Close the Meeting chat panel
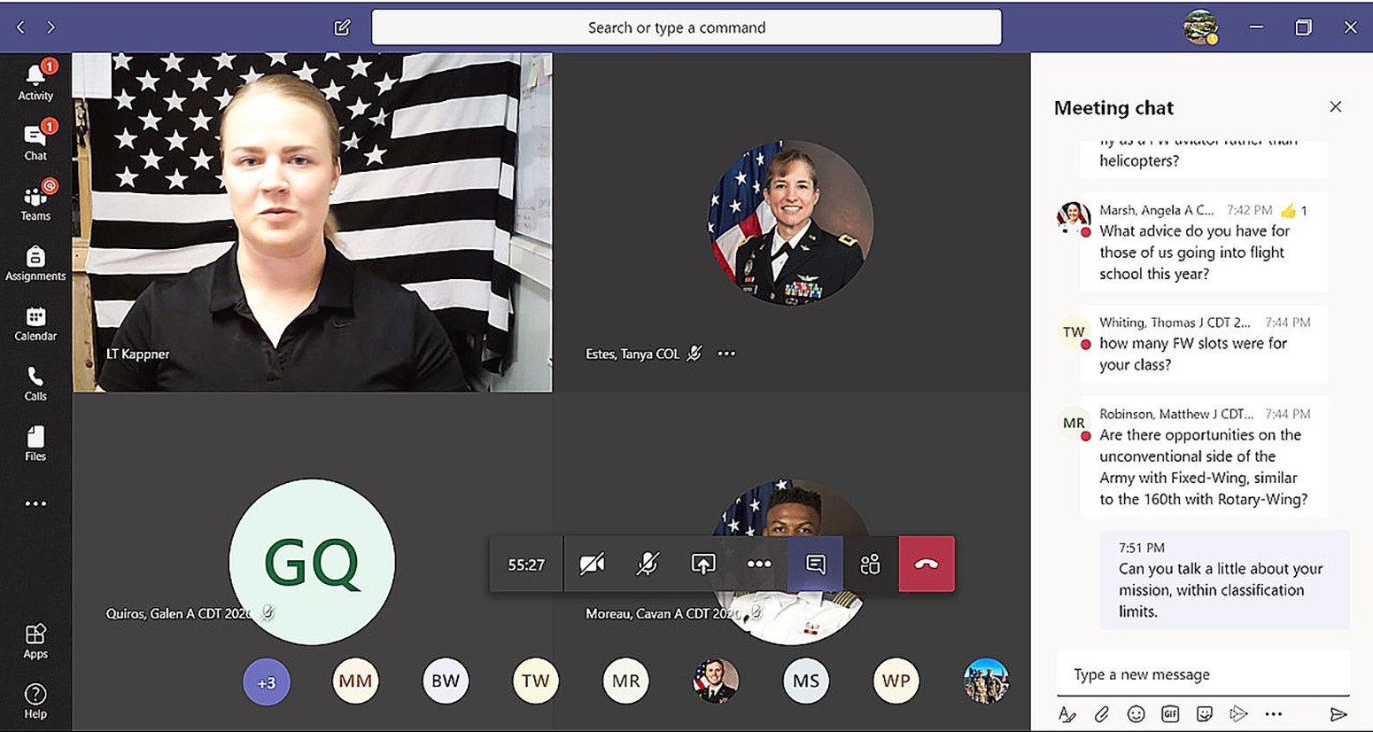Image resolution: width=1373 pixels, height=732 pixels. click(1336, 107)
